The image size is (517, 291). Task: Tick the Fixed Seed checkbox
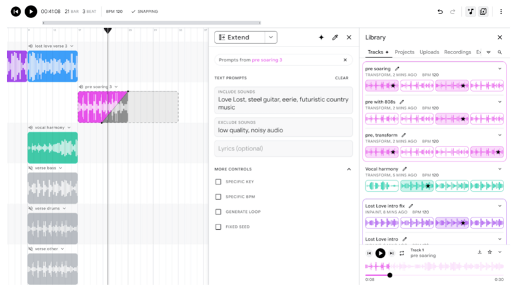pyautogui.click(x=218, y=226)
